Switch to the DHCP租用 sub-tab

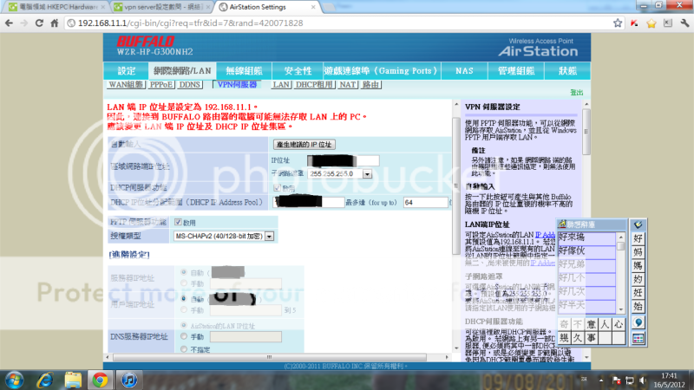click(x=314, y=84)
